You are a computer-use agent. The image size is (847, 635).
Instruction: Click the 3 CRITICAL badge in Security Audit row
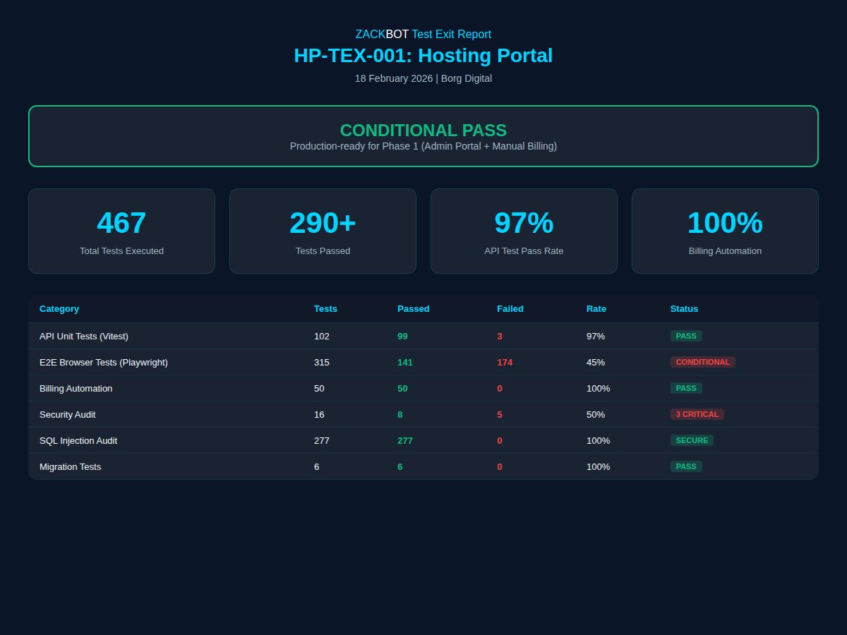point(697,414)
